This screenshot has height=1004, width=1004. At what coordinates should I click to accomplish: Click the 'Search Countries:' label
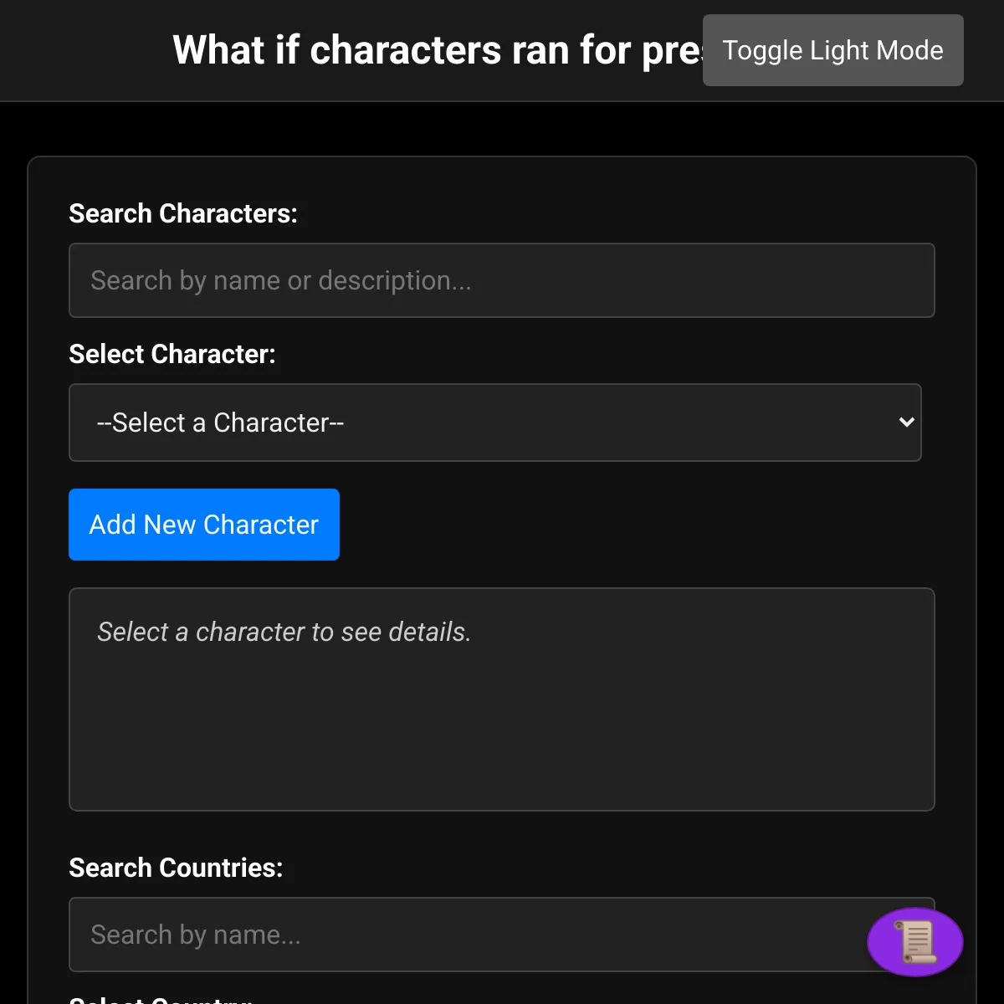(176, 868)
